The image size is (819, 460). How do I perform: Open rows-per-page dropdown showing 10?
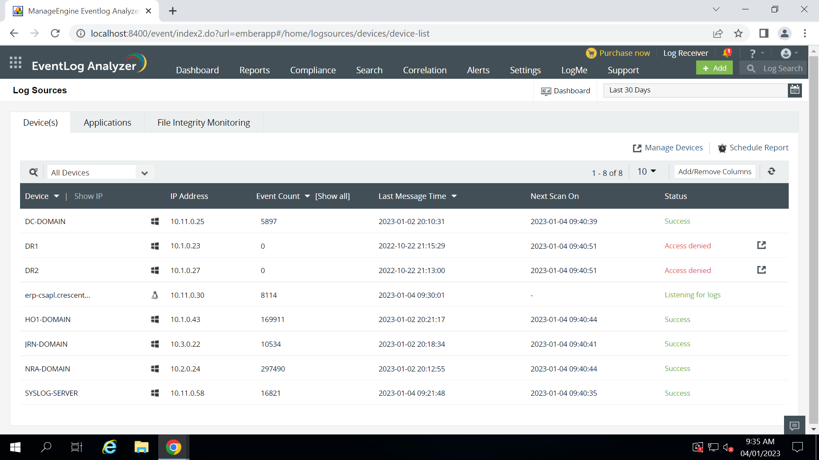646,171
